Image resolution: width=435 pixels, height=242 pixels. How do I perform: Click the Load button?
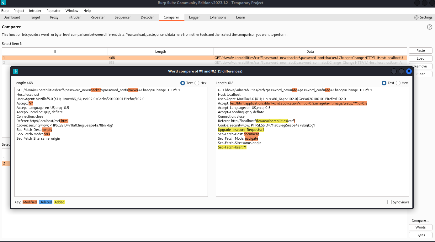click(x=421, y=58)
